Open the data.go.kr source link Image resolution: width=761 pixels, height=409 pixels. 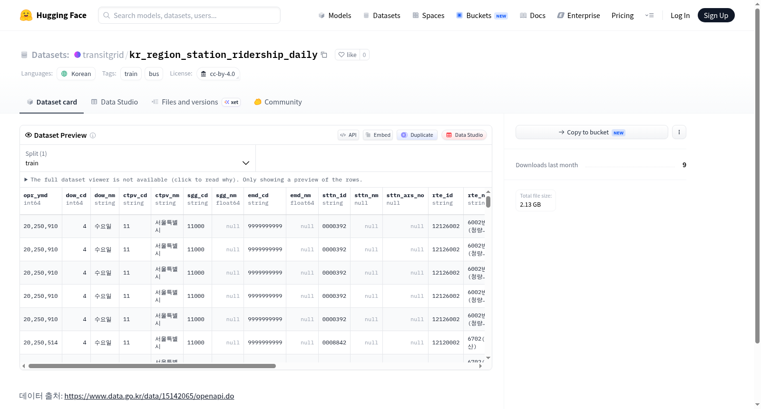pyautogui.click(x=149, y=396)
